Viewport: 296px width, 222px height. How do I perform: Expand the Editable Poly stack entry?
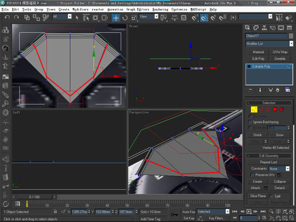[249, 67]
